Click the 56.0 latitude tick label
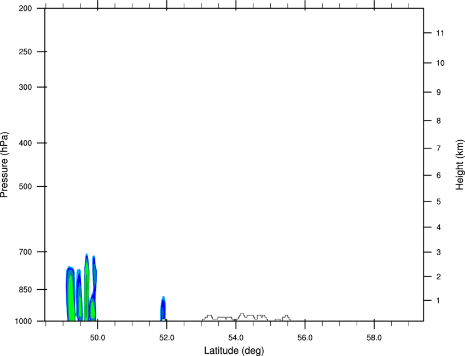This screenshot has width=465, height=356. click(x=305, y=338)
